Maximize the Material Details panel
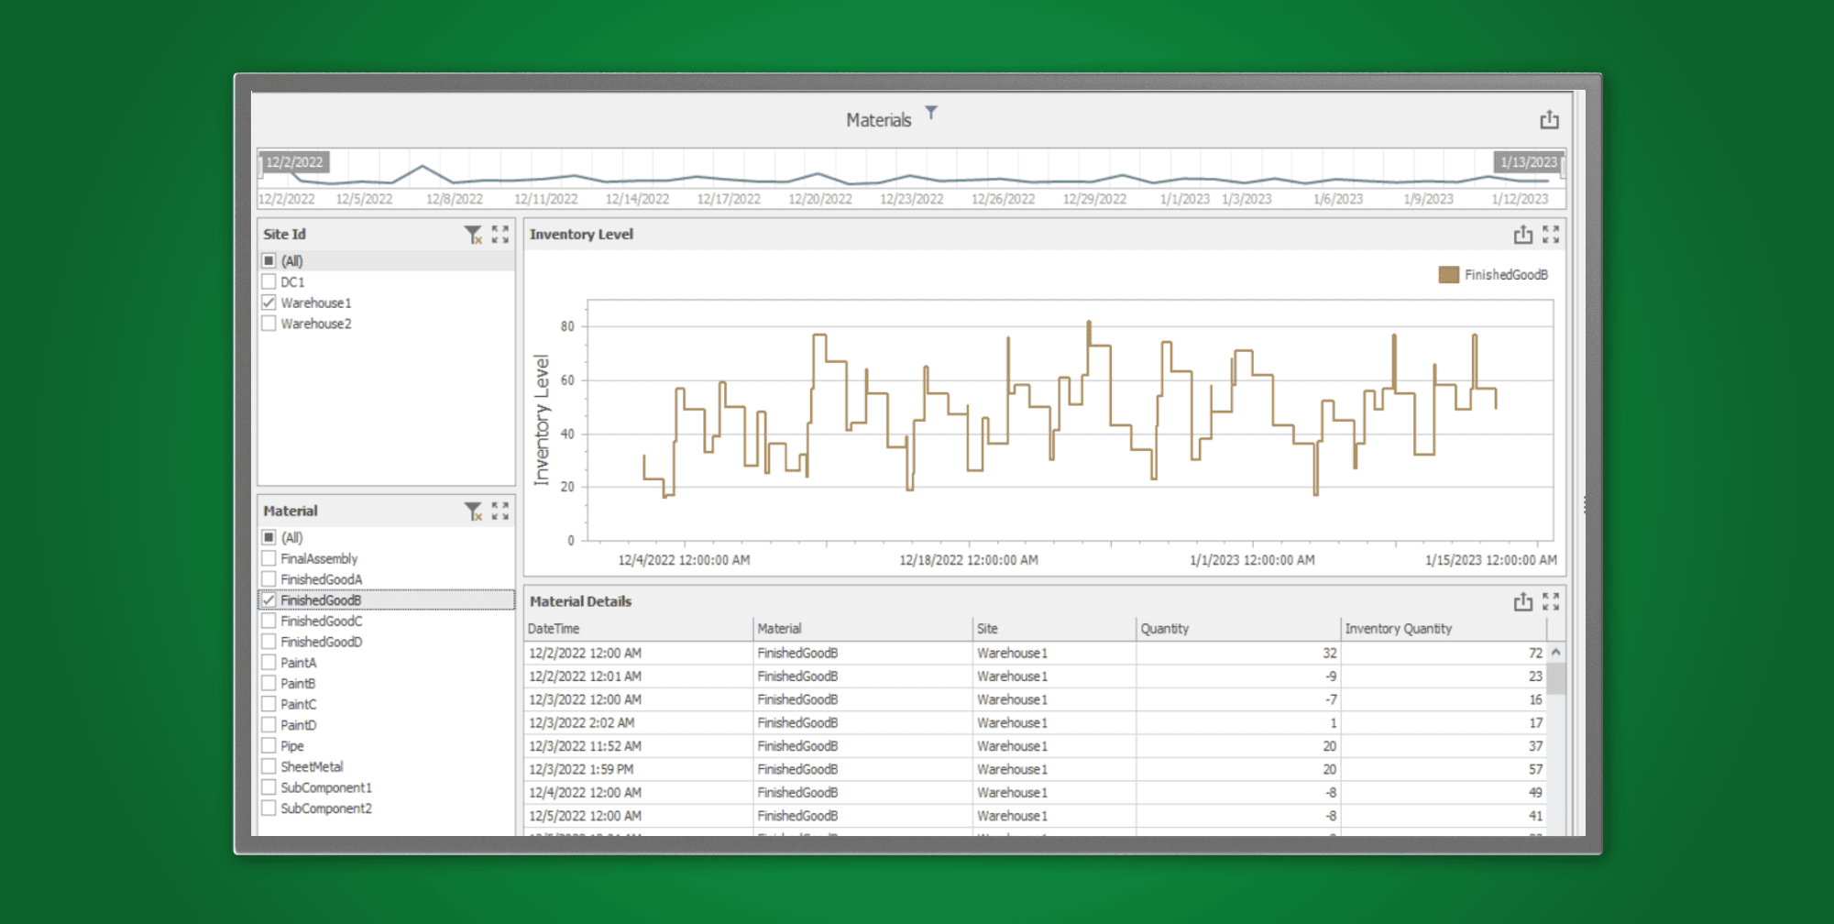 [1550, 602]
